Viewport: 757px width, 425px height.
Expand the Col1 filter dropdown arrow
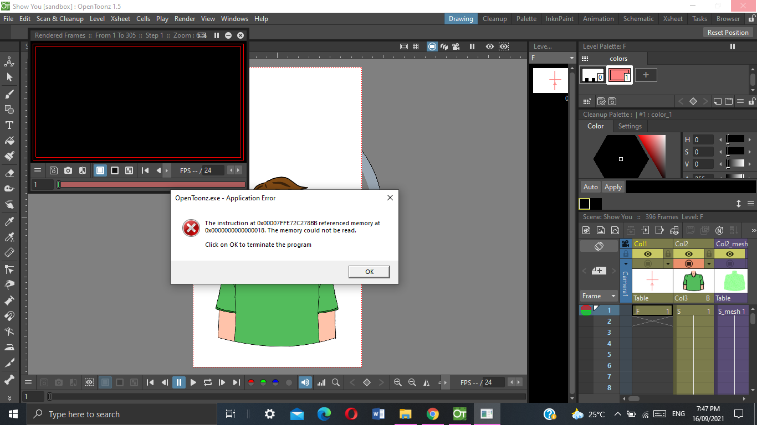668,264
